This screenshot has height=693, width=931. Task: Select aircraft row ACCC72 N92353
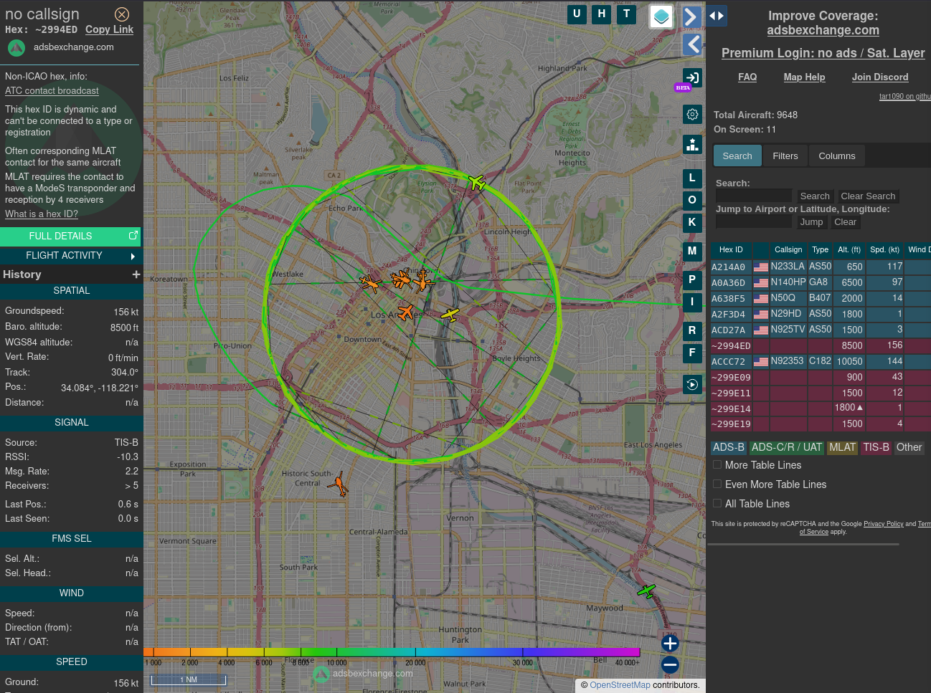[821, 361]
